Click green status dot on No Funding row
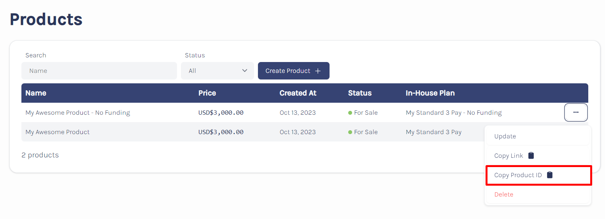 (350, 113)
